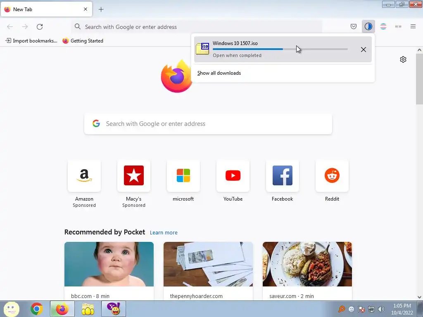Viewport: 423px width, 317px height.
Task: Open the Getting Started bookmark
Action: tap(83, 41)
